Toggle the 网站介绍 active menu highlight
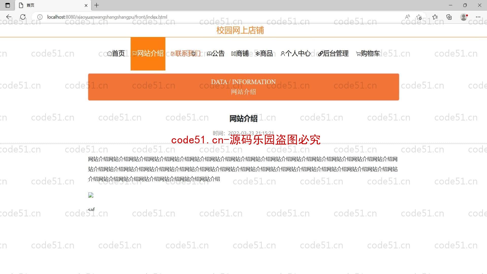487x274 pixels. [148, 54]
